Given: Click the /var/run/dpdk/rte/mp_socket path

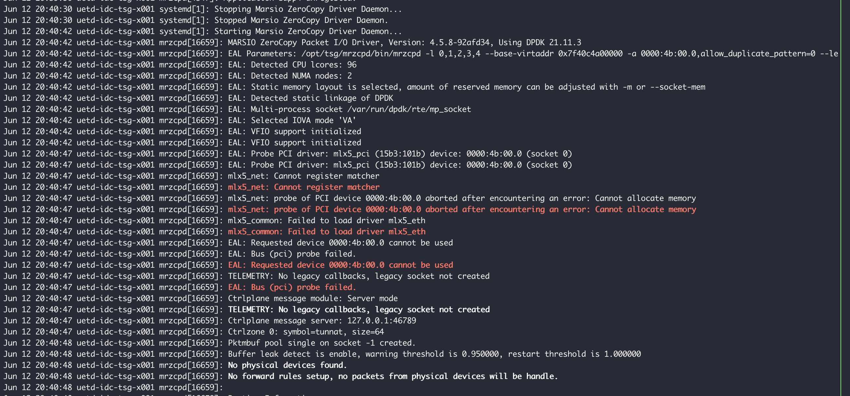Looking at the screenshot, I should coord(409,109).
